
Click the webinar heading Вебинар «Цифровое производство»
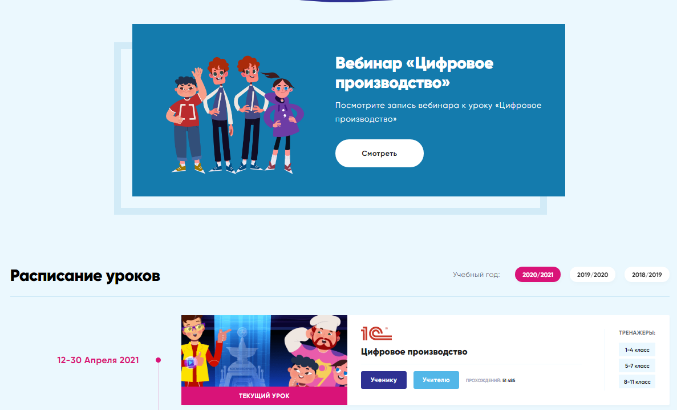click(x=414, y=73)
